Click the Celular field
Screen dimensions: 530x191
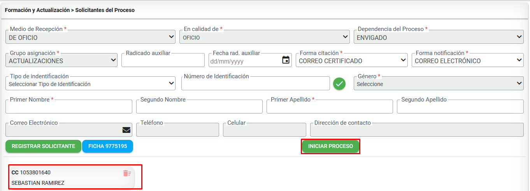coord(265,130)
